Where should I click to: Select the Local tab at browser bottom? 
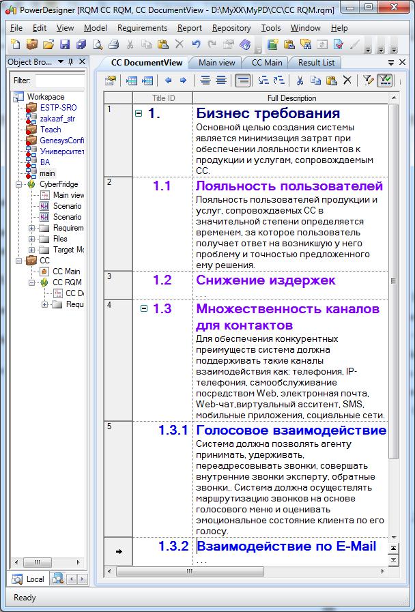tap(28, 579)
